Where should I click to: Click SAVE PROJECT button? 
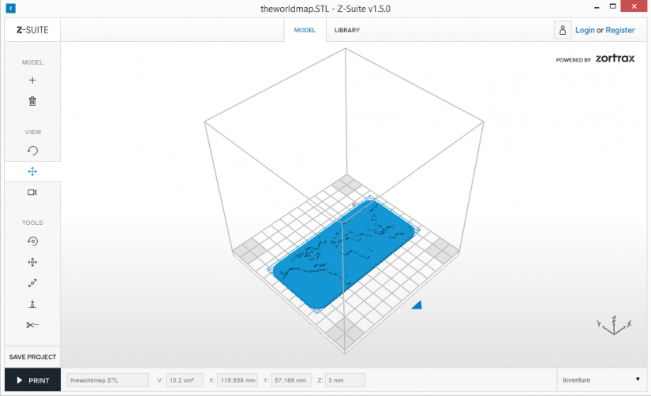point(32,357)
